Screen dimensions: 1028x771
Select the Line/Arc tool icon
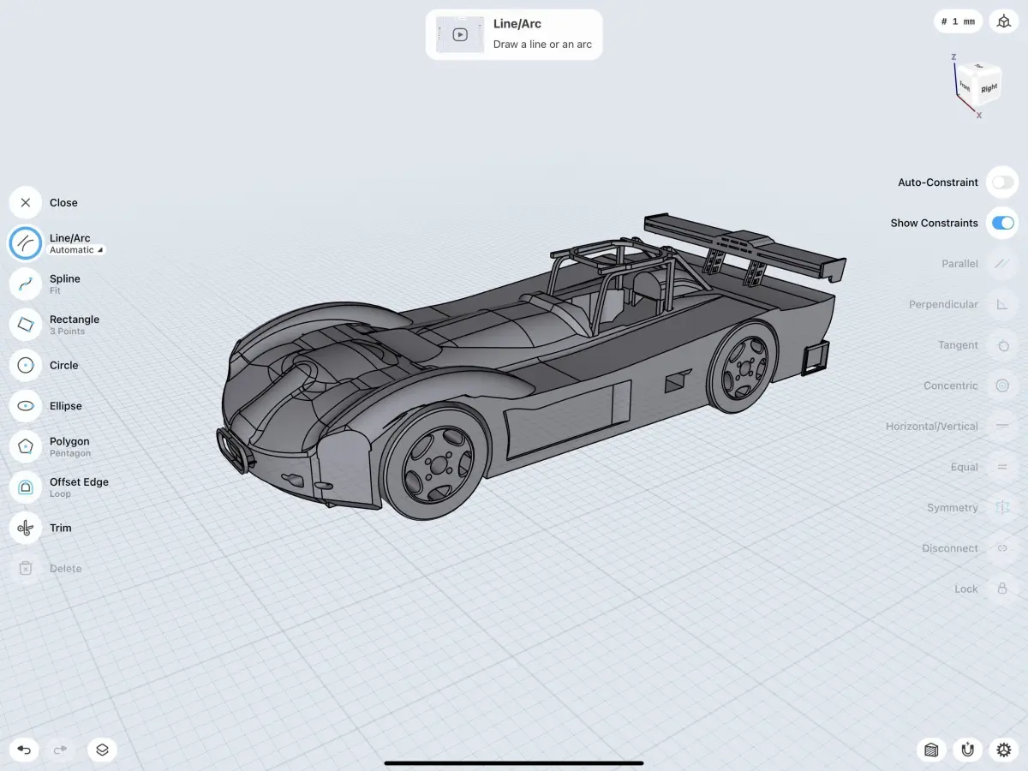[x=26, y=243]
